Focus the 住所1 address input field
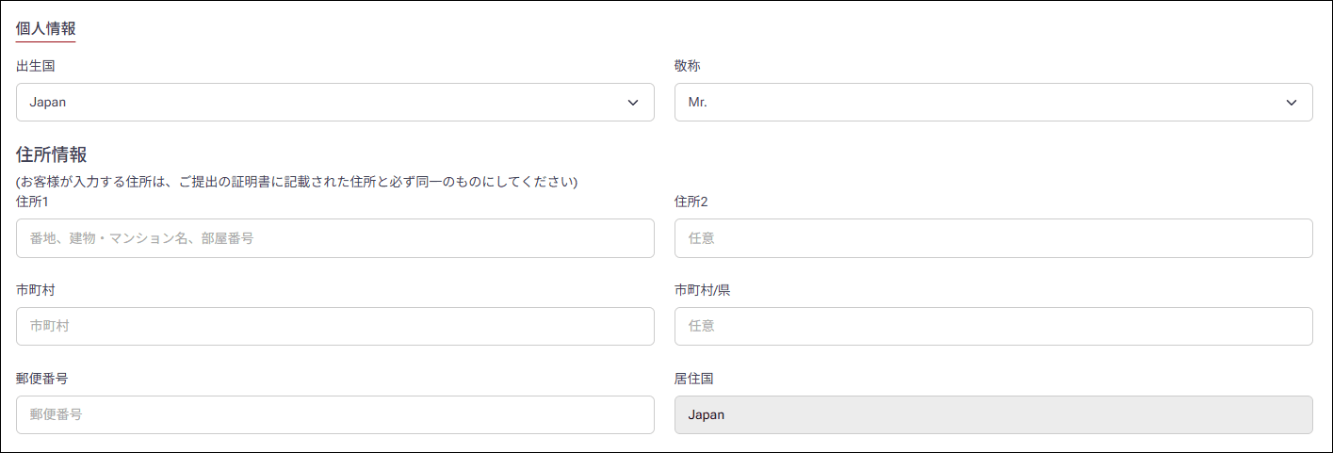Image resolution: width=1333 pixels, height=453 pixels. [x=335, y=238]
